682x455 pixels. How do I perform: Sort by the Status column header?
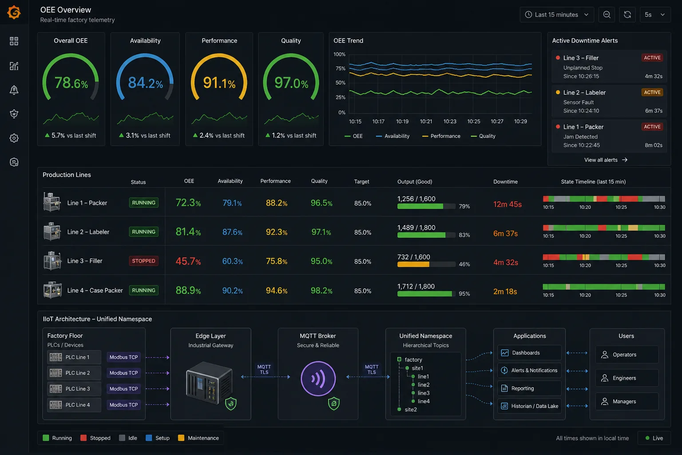click(138, 182)
